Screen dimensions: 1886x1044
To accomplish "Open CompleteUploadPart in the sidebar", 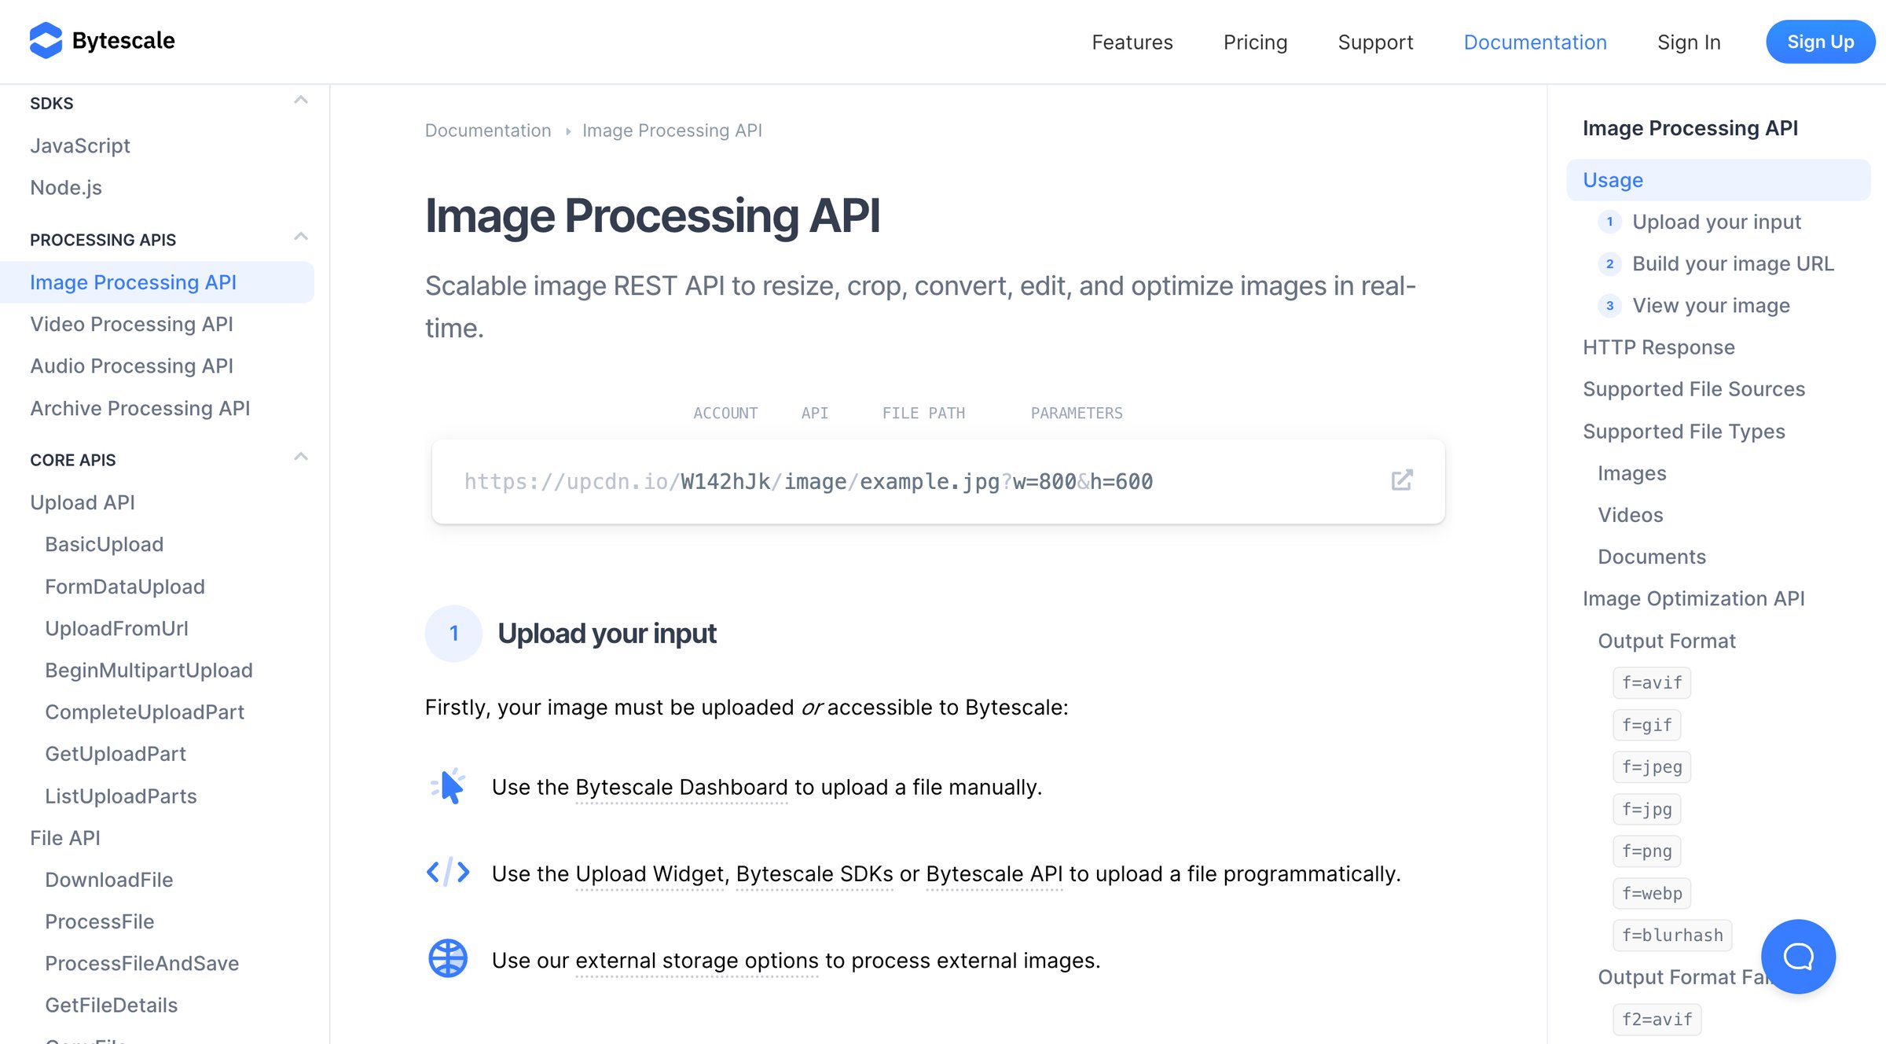I will 145,711.
